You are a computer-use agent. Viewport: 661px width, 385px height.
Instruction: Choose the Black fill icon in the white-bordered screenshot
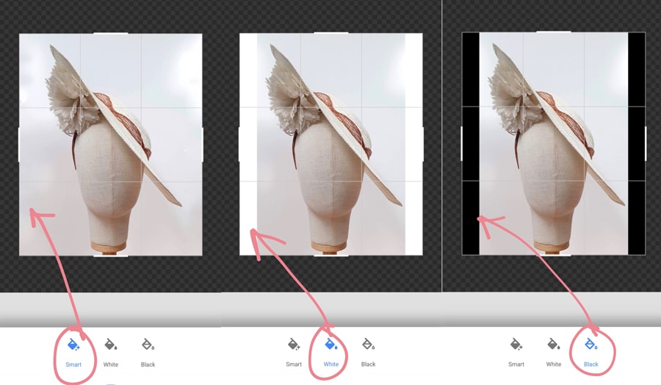tap(368, 345)
